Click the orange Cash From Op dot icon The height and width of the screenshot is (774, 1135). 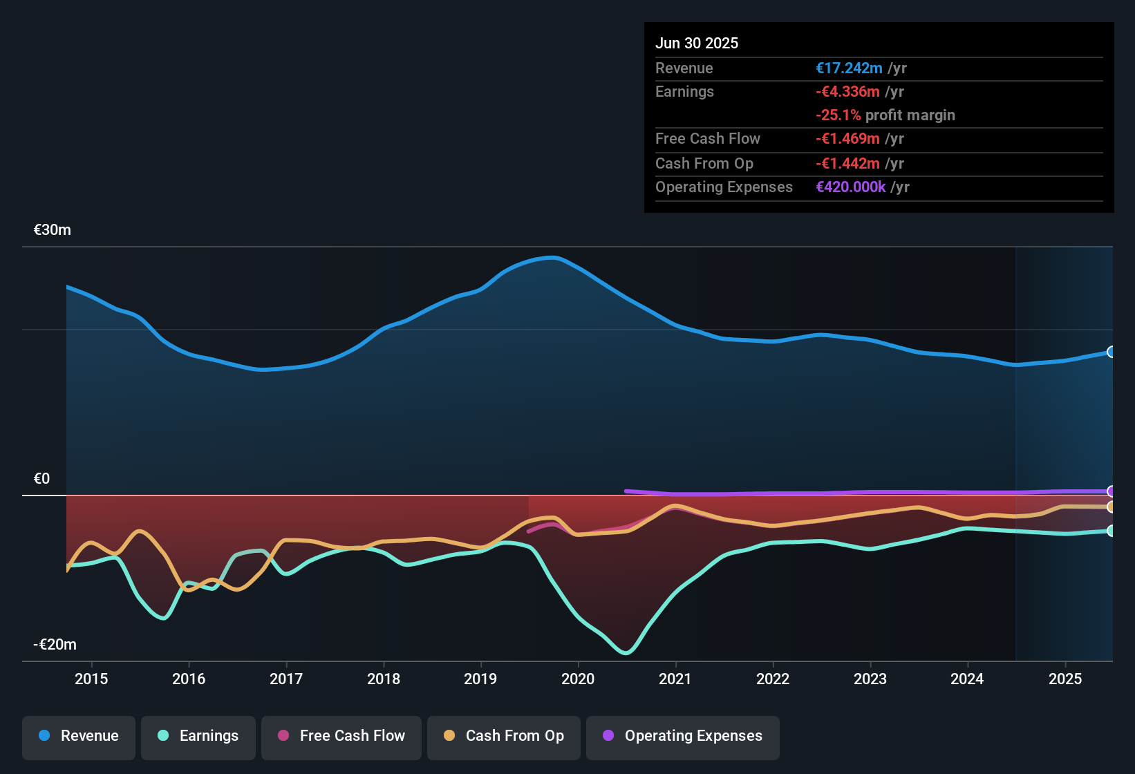449,737
